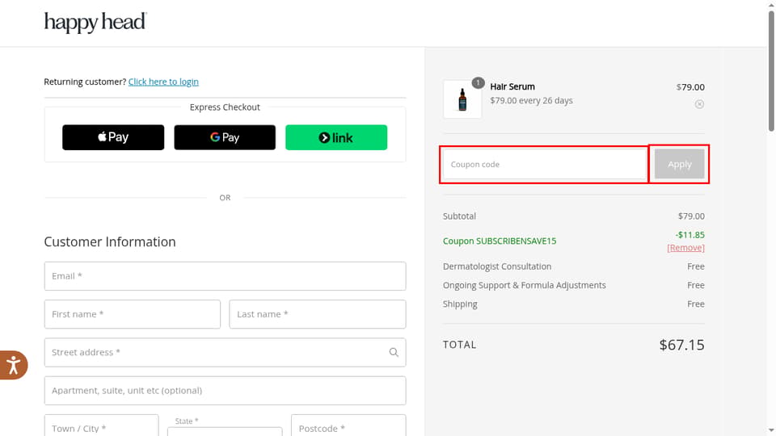Click the Customer Information heading
Screen dimensions: 776x436
[110, 241]
